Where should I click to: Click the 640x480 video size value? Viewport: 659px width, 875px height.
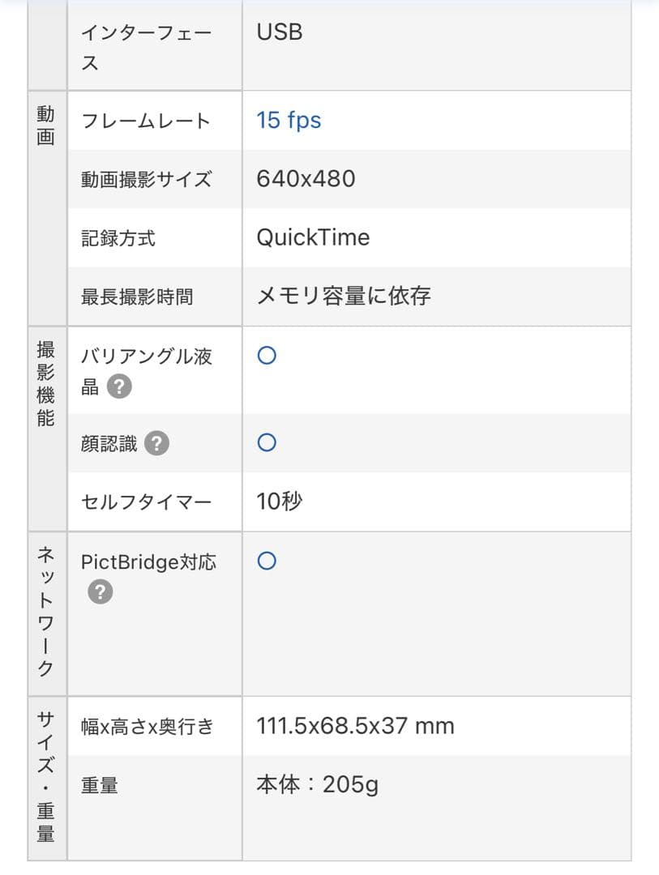[305, 178]
